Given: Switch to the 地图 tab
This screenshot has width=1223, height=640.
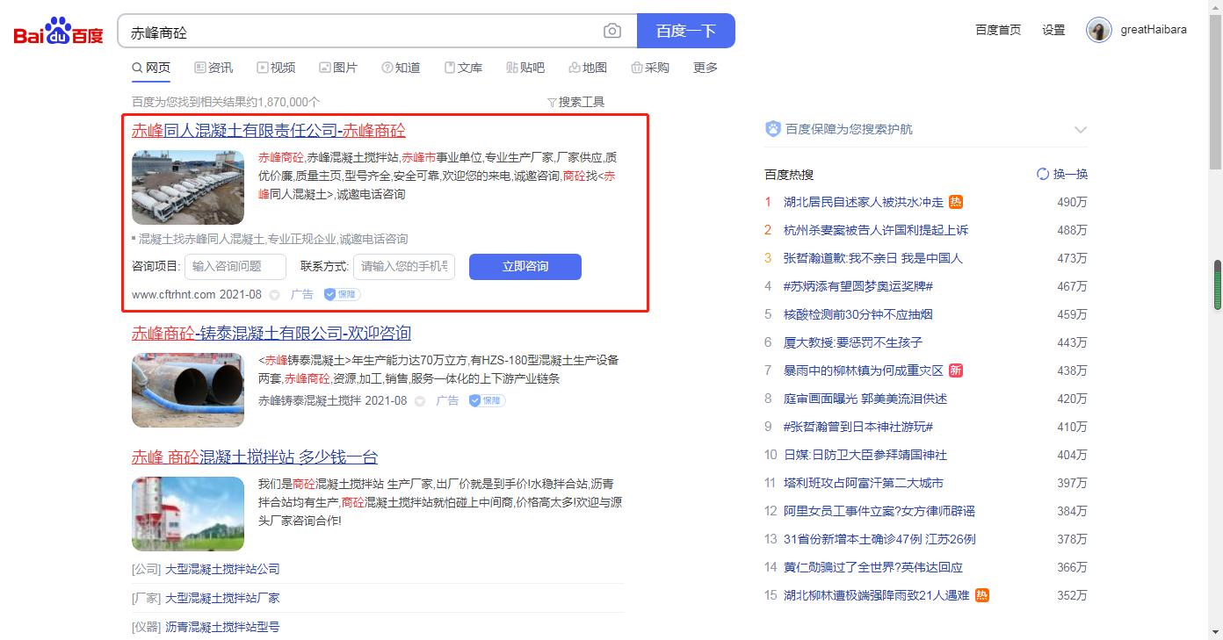Looking at the screenshot, I should [x=588, y=68].
